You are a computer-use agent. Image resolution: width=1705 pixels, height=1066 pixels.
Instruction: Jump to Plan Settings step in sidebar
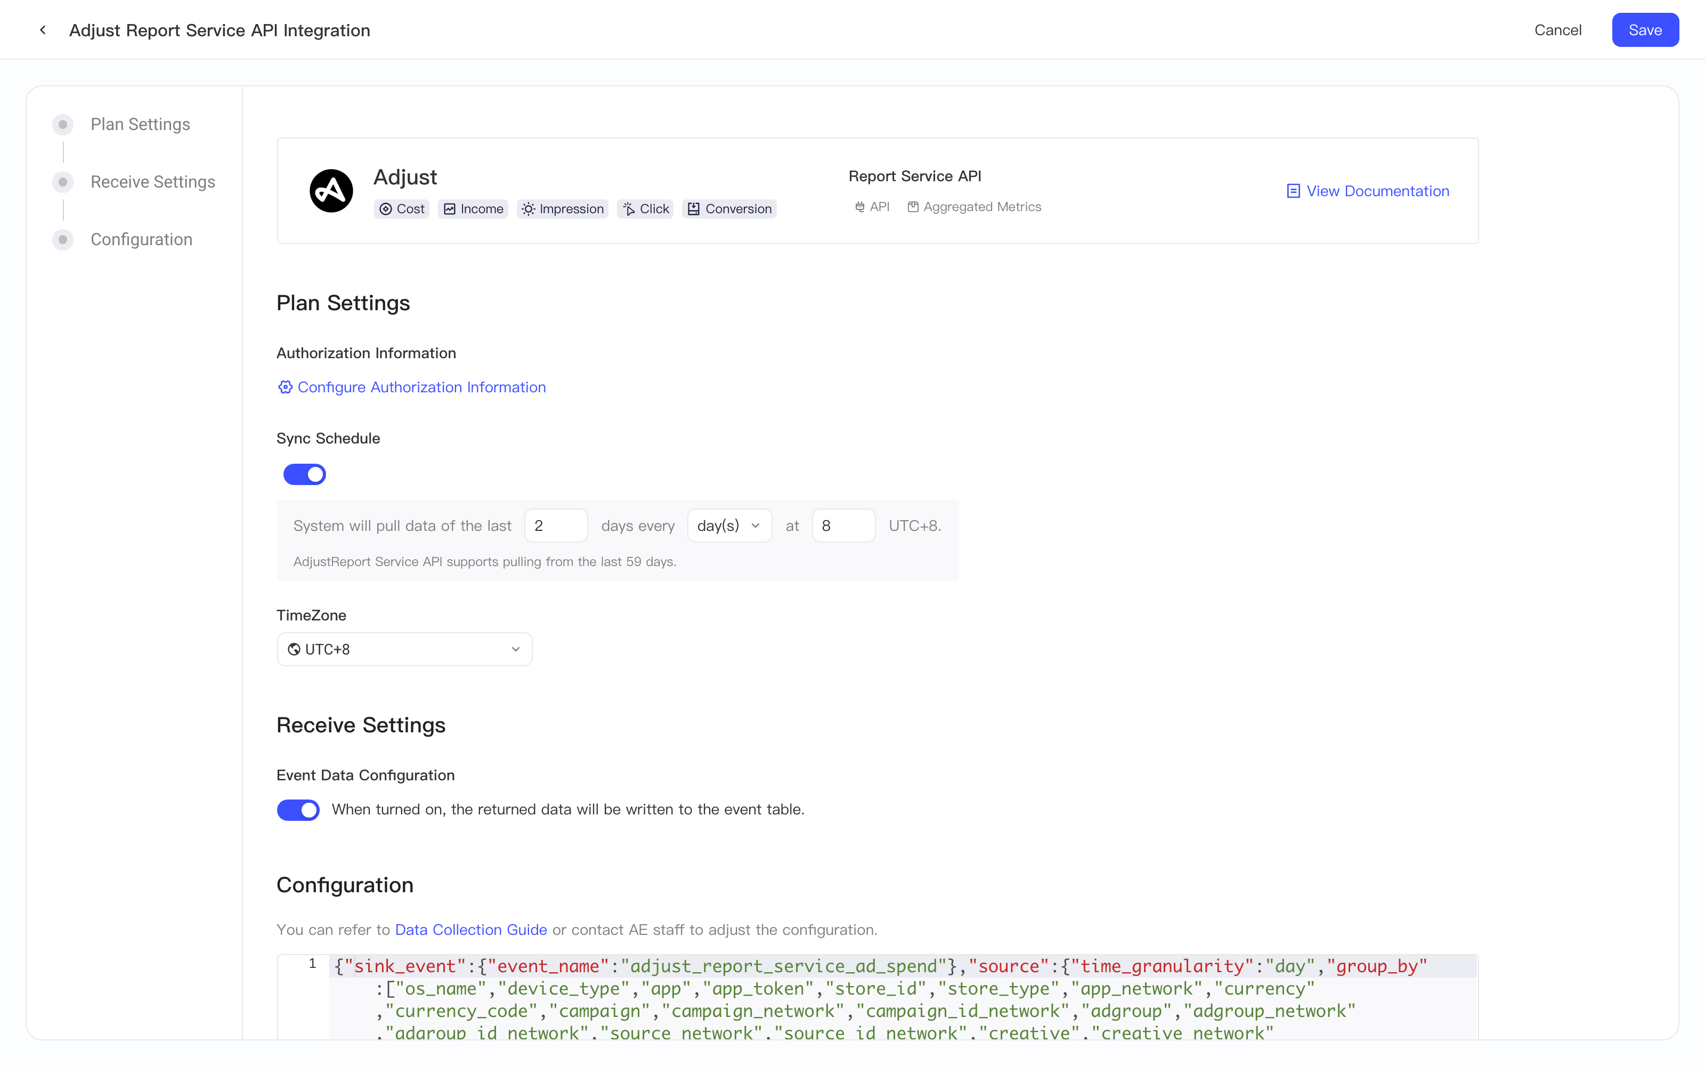coord(140,124)
